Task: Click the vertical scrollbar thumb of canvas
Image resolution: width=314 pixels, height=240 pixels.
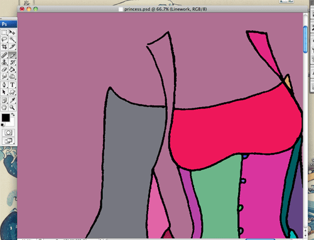Action: click(305, 39)
